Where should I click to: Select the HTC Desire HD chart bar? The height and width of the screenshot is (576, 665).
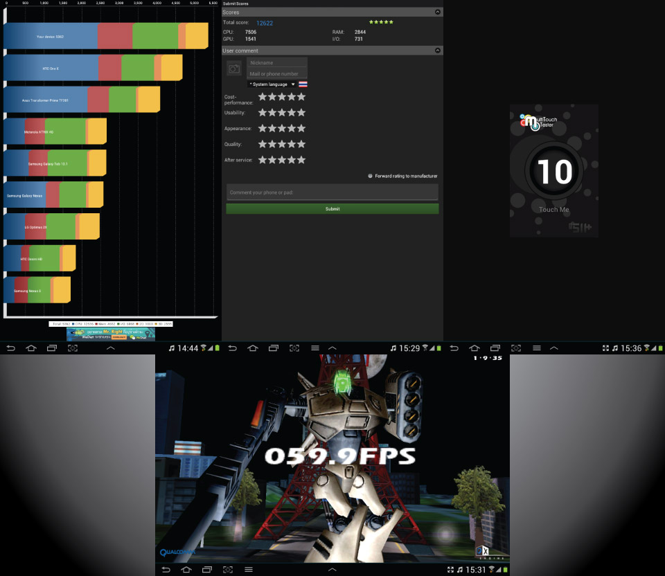tap(40, 258)
